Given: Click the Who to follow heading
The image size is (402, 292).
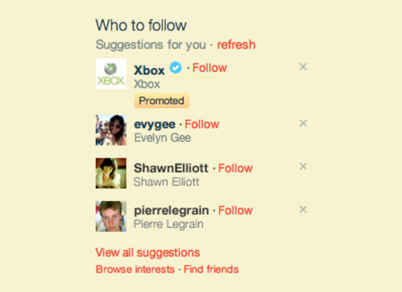Looking at the screenshot, I should 141,25.
